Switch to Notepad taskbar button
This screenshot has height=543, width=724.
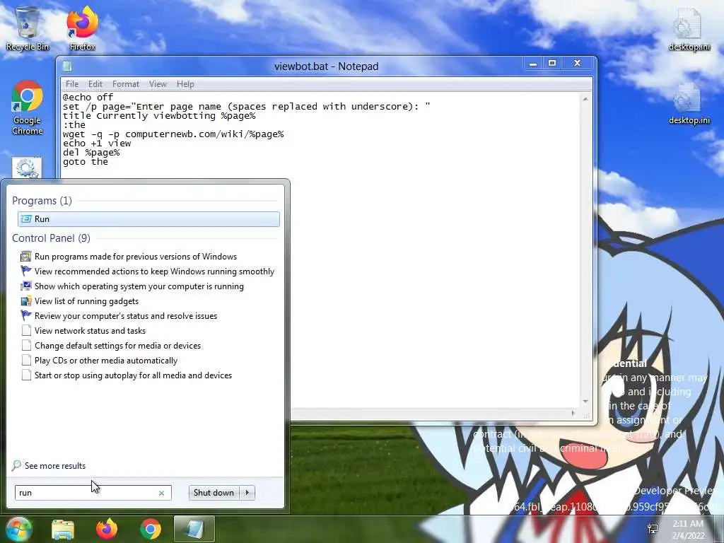point(194,530)
